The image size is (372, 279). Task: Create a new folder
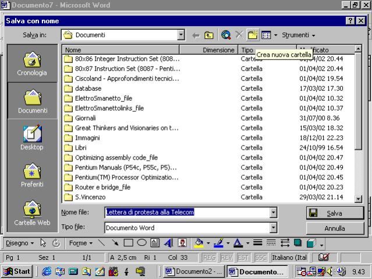pos(253,35)
